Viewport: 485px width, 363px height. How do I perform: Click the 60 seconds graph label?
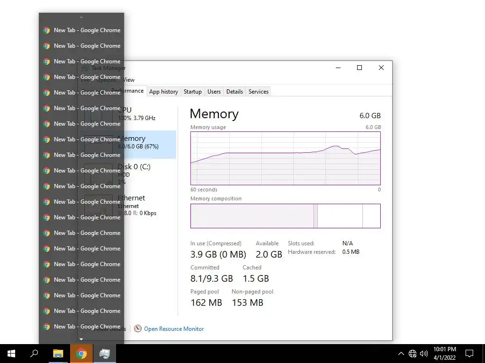(204, 190)
